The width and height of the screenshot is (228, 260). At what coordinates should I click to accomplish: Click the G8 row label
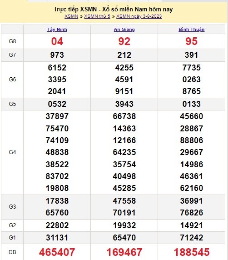pyautogui.click(x=12, y=41)
